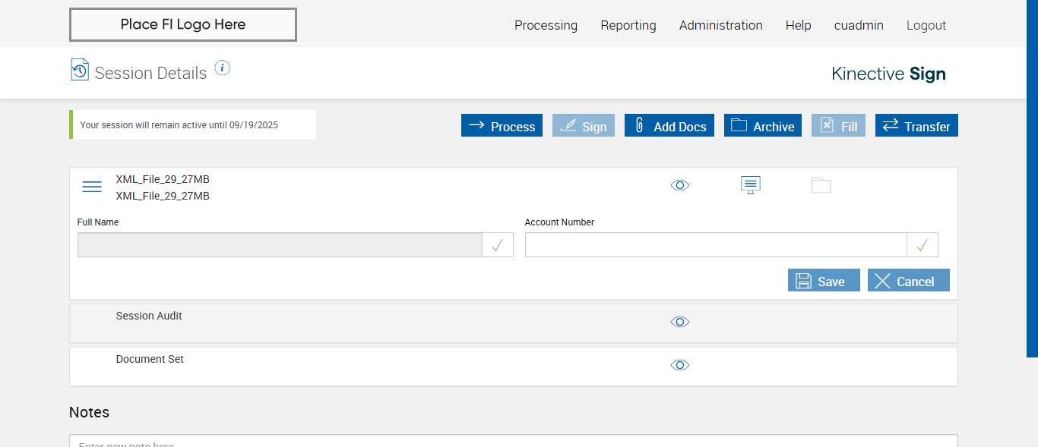
Task: Click the Kinective Sign brand text
Action: click(x=888, y=74)
